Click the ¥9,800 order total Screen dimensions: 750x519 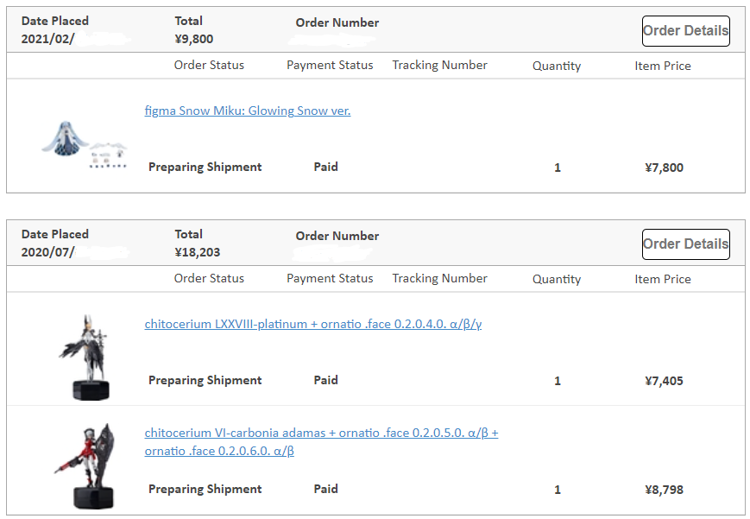193,39
